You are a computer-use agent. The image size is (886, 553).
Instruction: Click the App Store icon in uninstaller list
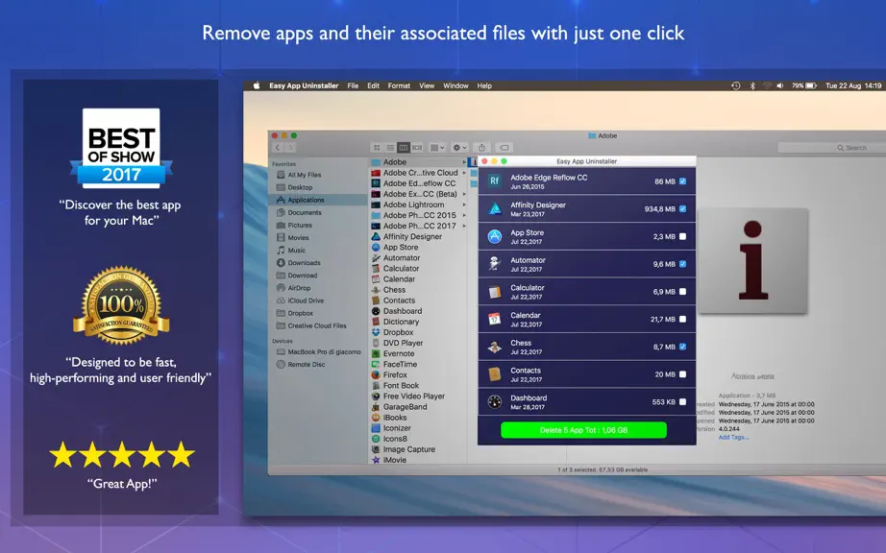tap(495, 236)
